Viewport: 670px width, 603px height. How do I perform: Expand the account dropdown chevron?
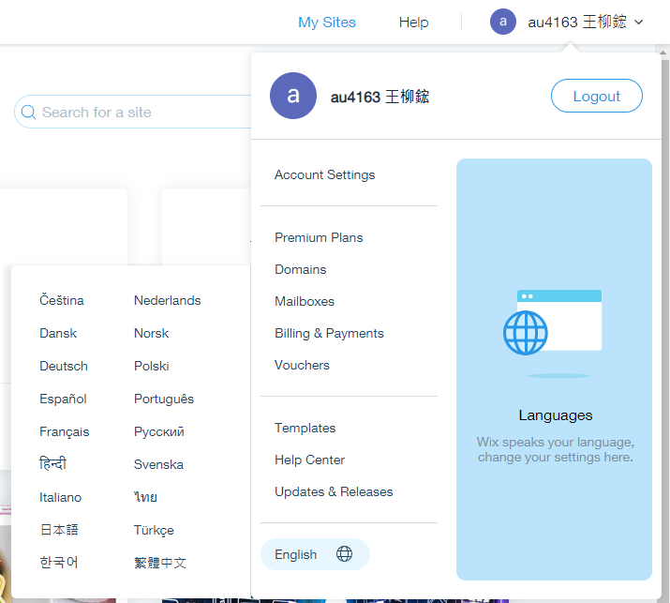click(x=639, y=23)
